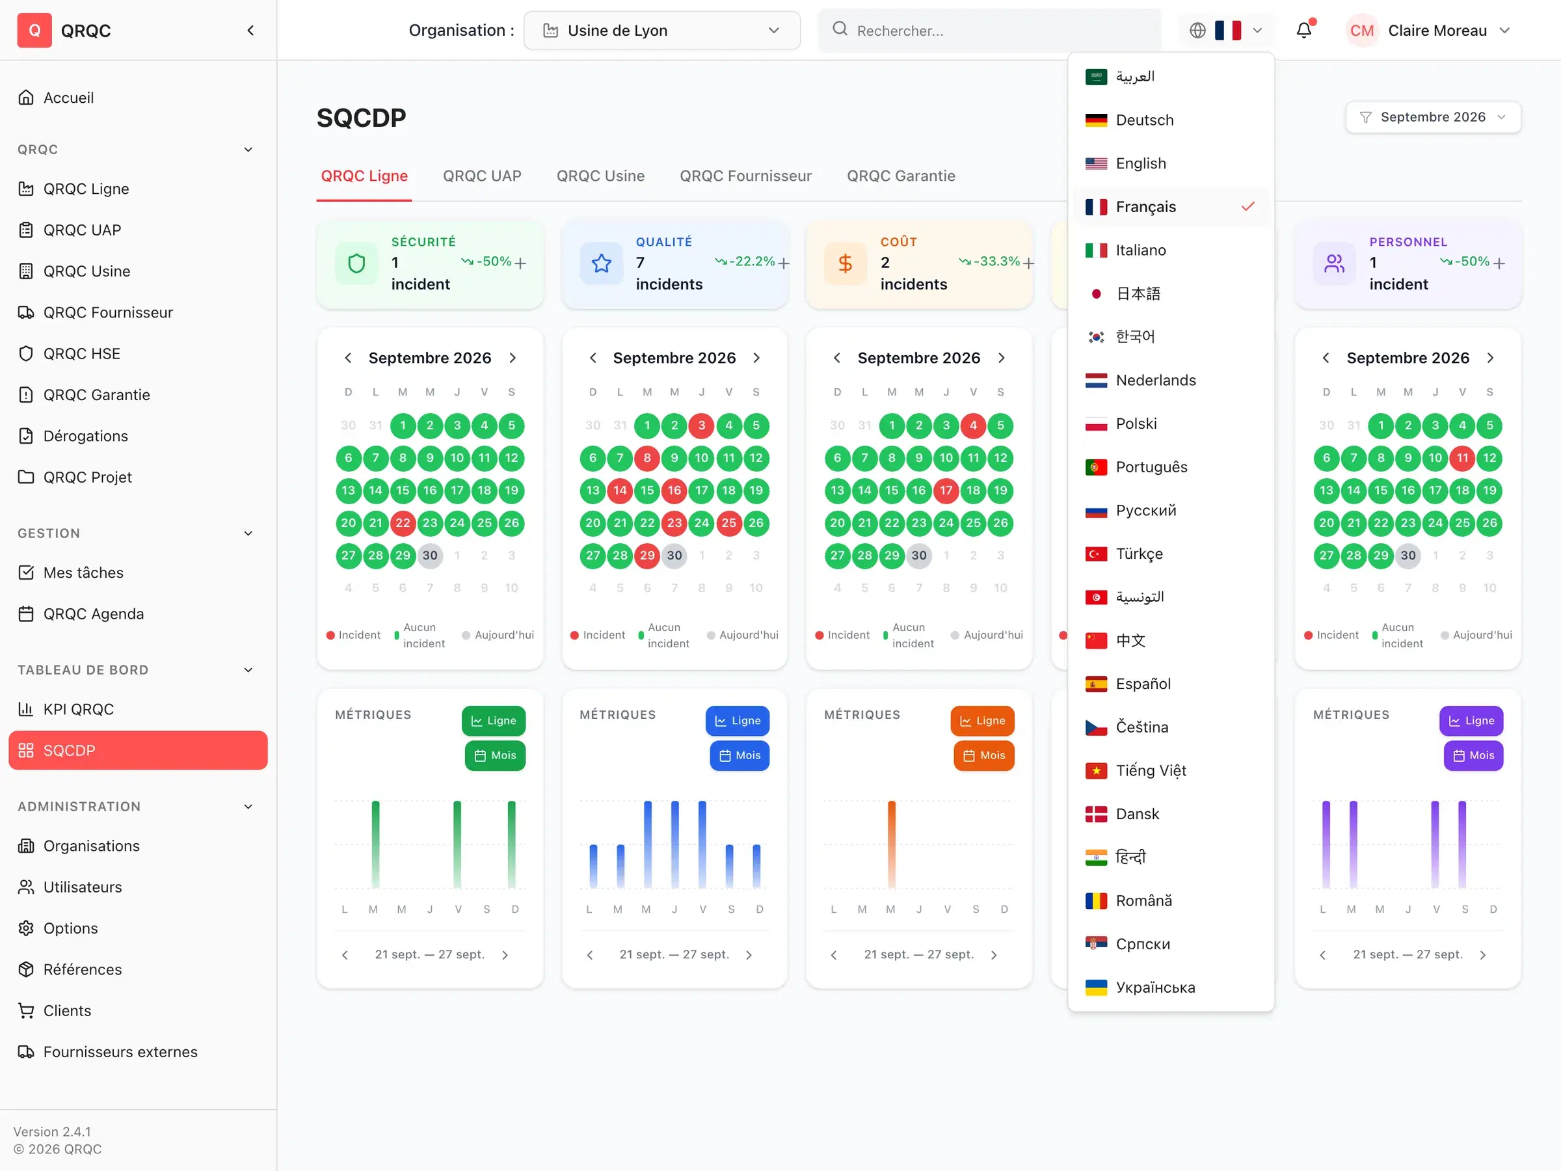Open KPI QRQC chart item

click(139, 709)
